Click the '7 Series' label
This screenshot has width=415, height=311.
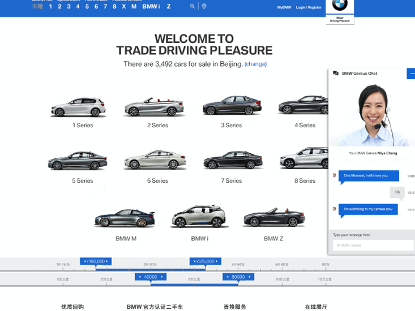(x=232, y=181)
